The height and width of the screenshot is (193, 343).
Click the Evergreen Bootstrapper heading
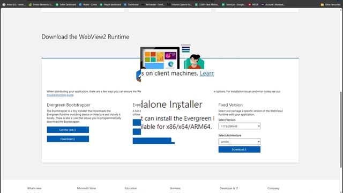pyautogui.click(x=69, y=105)
